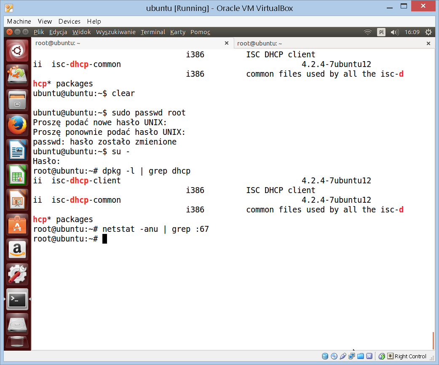Click the VirtualBox USB status icon

click(x=343, y=356)
